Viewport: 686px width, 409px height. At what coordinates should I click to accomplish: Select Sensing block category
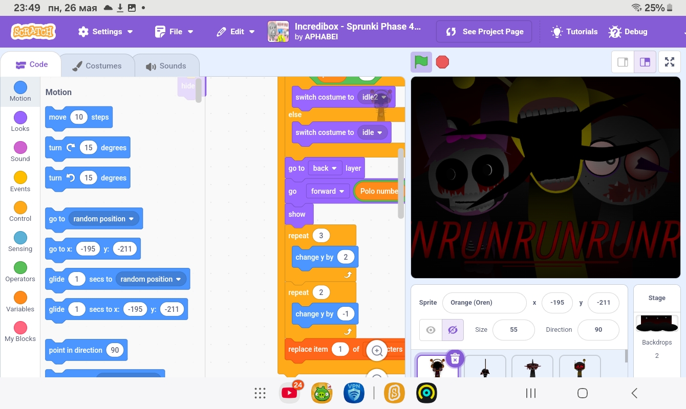pos(20,242)
